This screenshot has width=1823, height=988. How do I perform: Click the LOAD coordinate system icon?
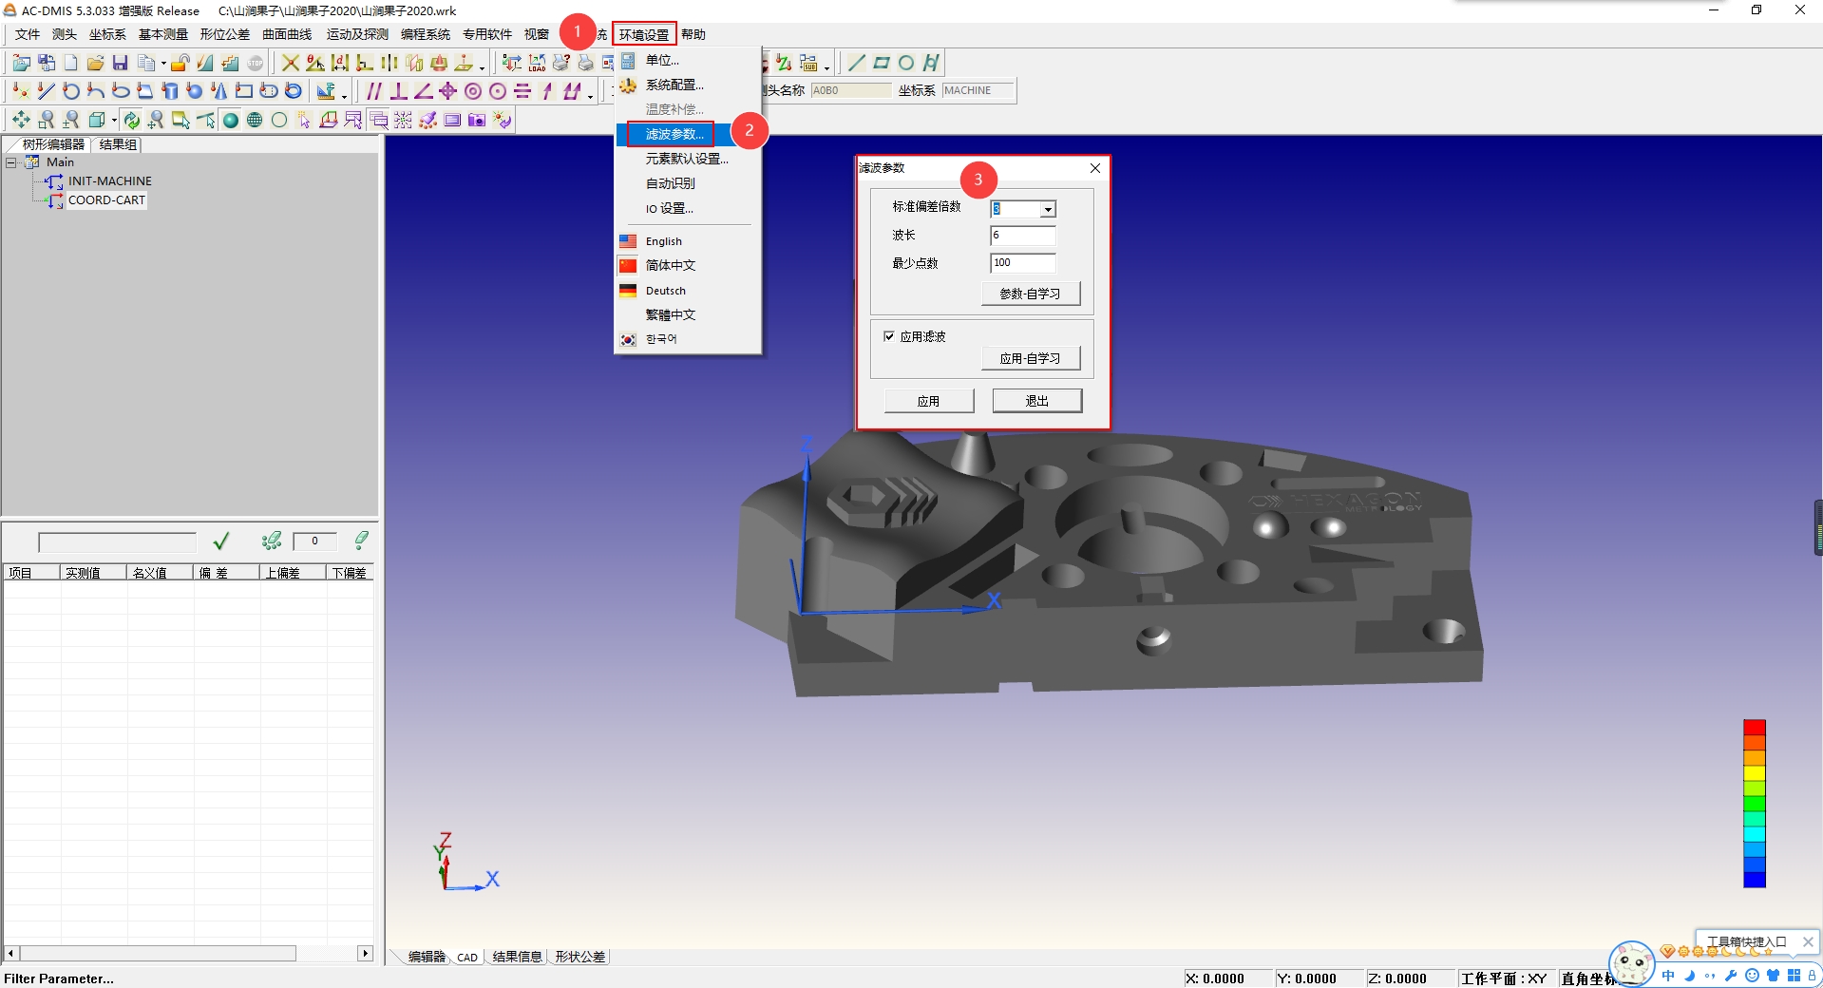click(538, 63)
